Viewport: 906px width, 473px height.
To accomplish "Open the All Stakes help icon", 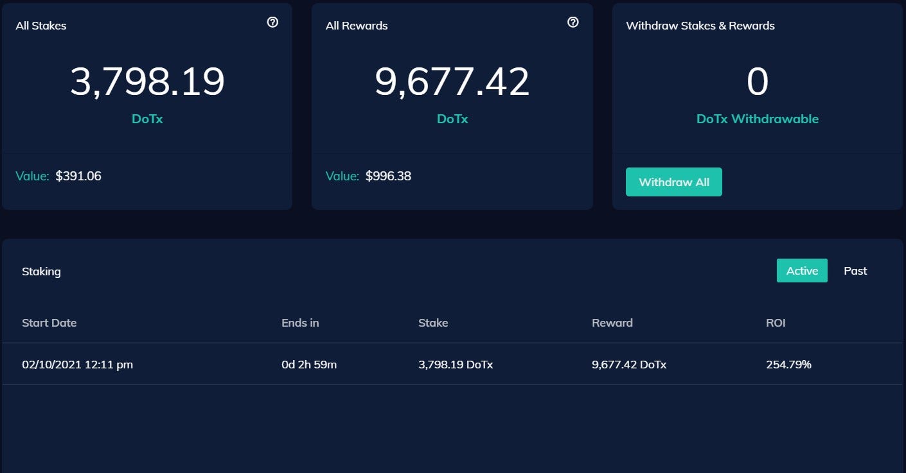I will click(x=272, y=22).
